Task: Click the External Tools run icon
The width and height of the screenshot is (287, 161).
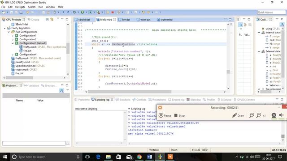Action: click(x=98, y=12)
